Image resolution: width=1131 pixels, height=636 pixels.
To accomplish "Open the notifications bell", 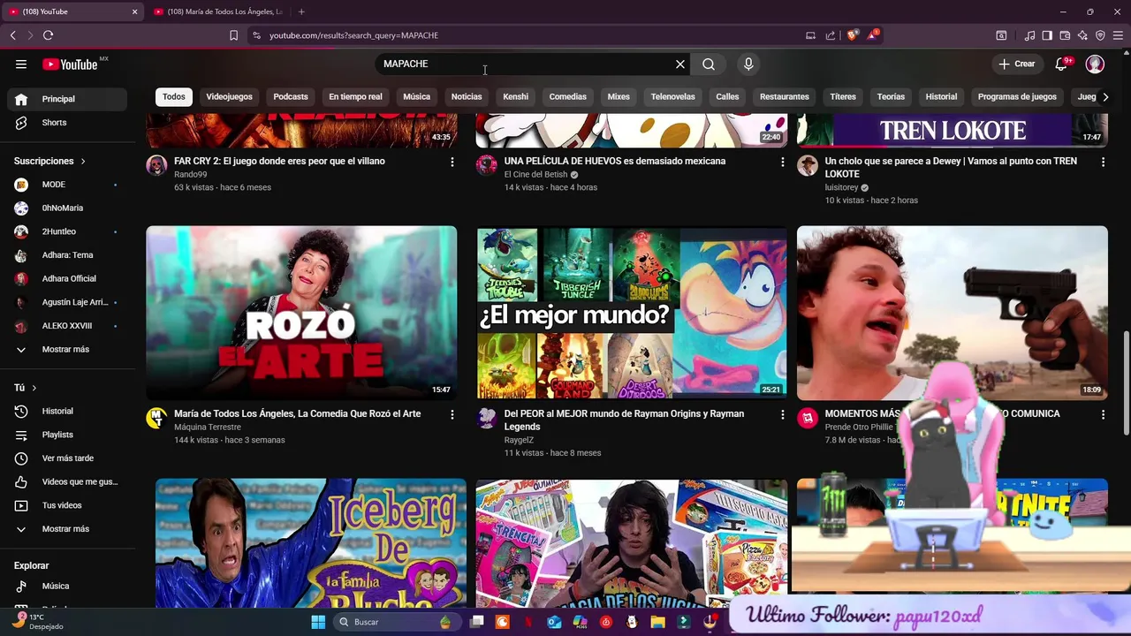I will (x=1062, y=64).
